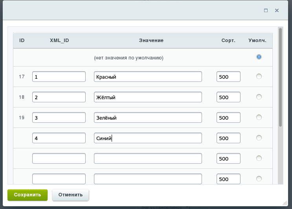Click the first empty XML_ID field

pos(59,159)
